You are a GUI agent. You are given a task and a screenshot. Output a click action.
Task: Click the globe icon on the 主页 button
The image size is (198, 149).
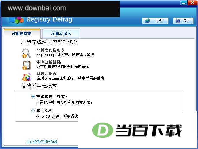147,21
